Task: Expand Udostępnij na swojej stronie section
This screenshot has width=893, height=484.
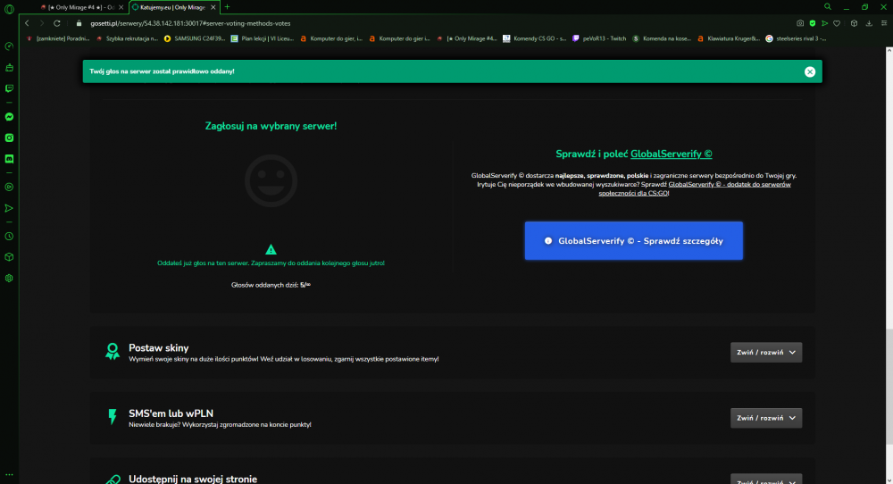Action: 766,480
